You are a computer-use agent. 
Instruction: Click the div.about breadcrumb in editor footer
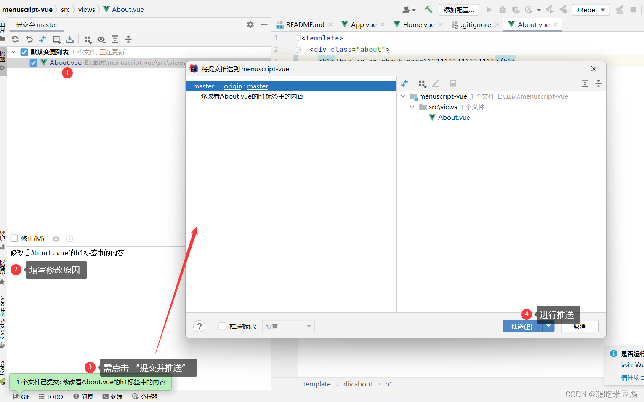click(358, 384)
